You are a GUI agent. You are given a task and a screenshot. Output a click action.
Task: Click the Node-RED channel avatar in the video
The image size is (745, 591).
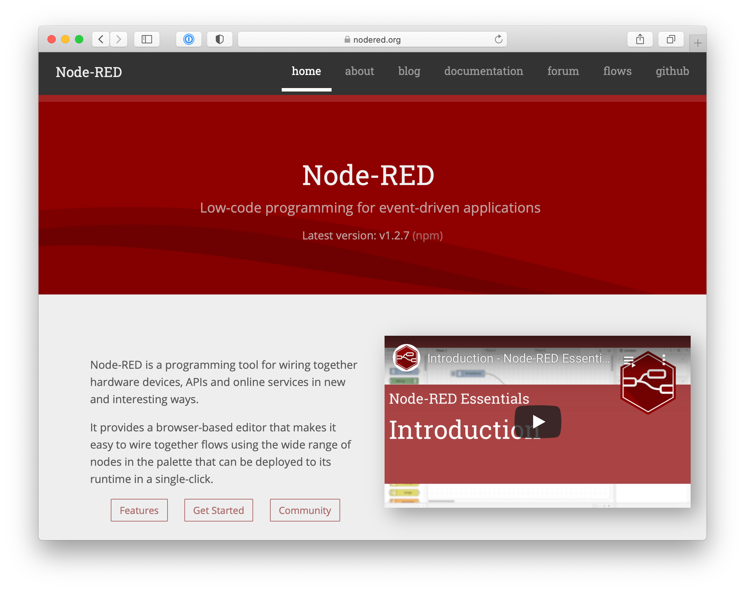406,358
